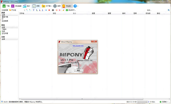
Task: Click the blue magnifier search icon
Action: click(x=169, y=10)
